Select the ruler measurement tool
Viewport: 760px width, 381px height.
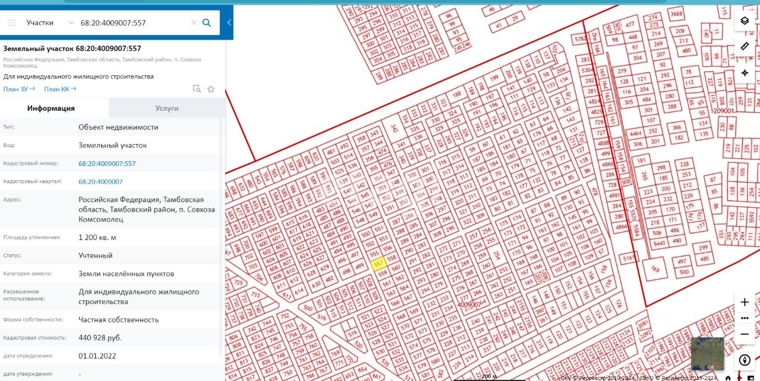[745, 46]
